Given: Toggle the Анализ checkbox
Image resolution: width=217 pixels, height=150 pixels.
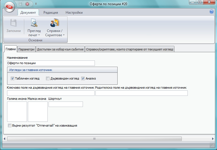Looking at the screenshot, I should 83,78.
